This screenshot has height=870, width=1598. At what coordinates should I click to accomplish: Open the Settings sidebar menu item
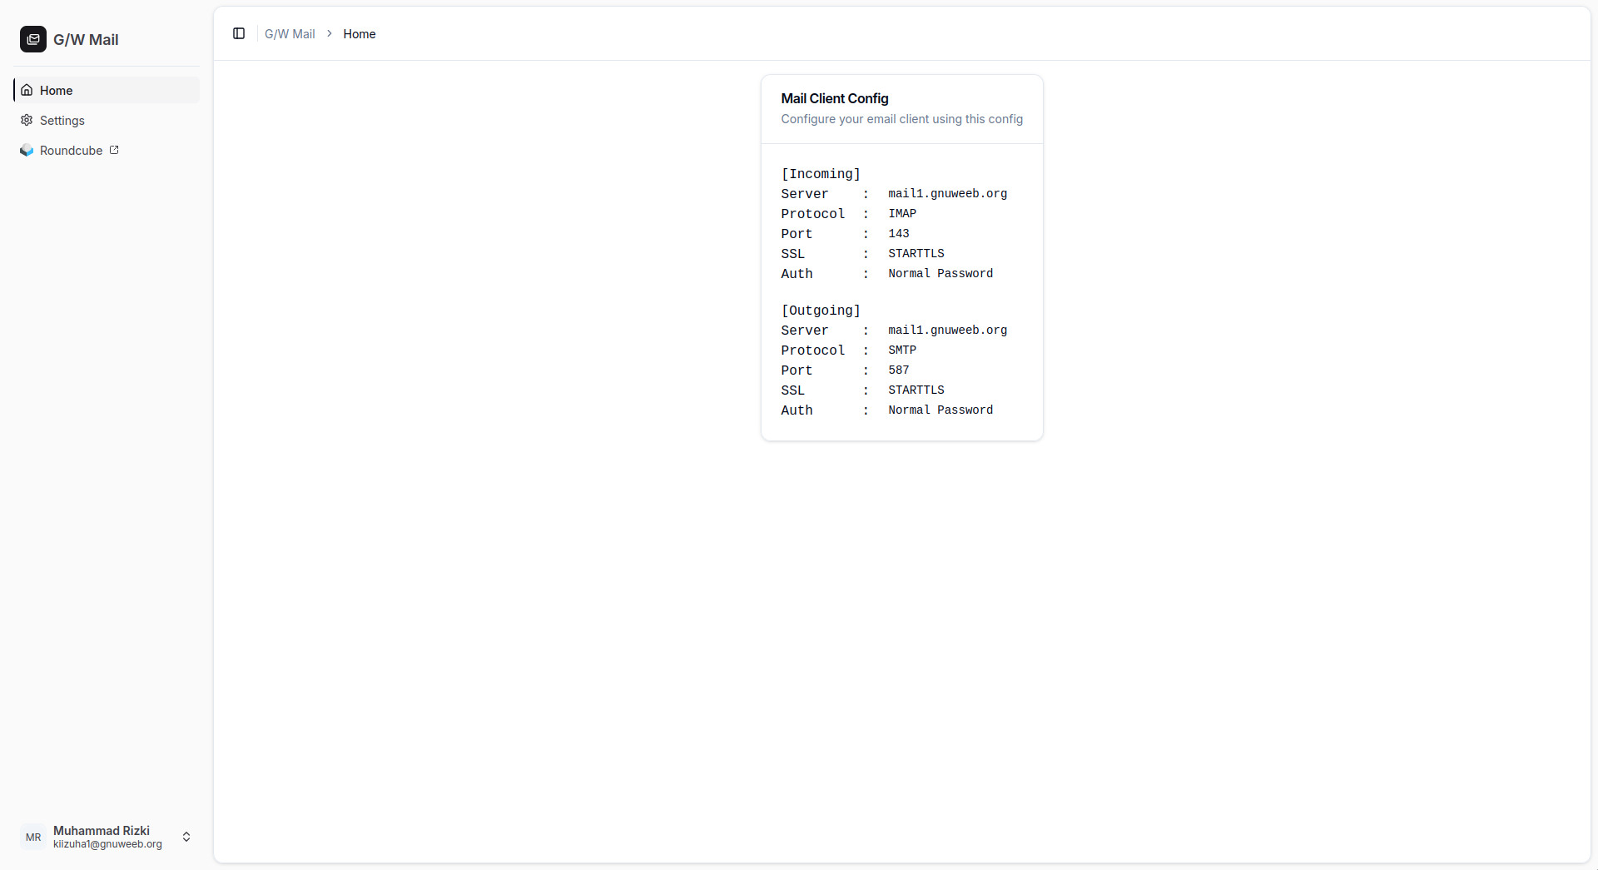click(x=107, y=120)
